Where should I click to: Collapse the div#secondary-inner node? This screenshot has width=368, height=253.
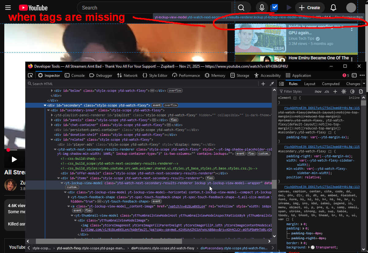click(48, 110)
